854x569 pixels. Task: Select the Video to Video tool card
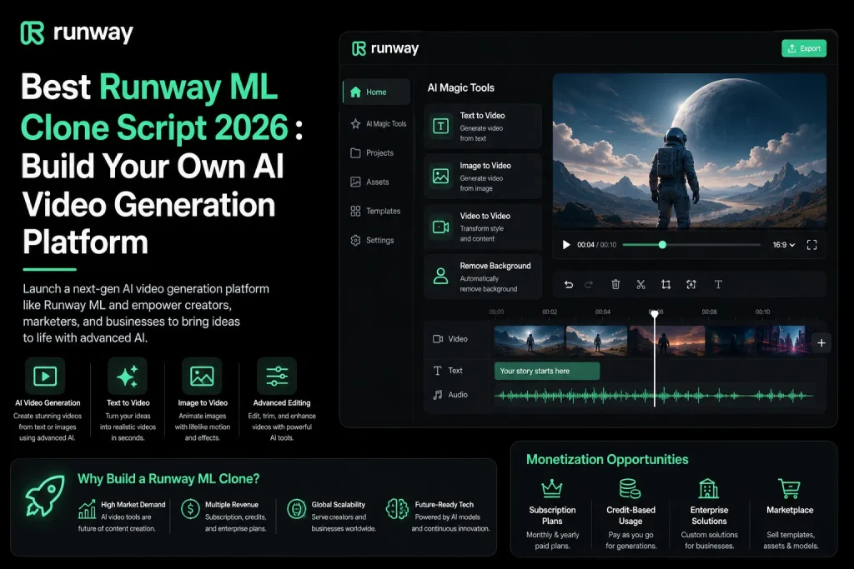click(483, 227)
